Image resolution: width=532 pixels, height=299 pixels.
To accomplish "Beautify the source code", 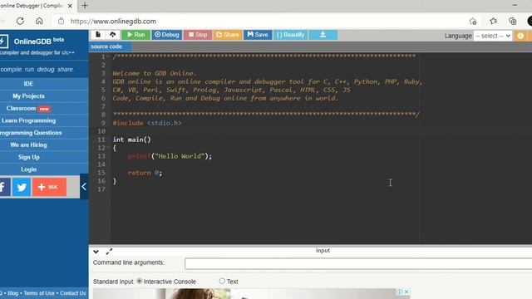I will [290, 35].
